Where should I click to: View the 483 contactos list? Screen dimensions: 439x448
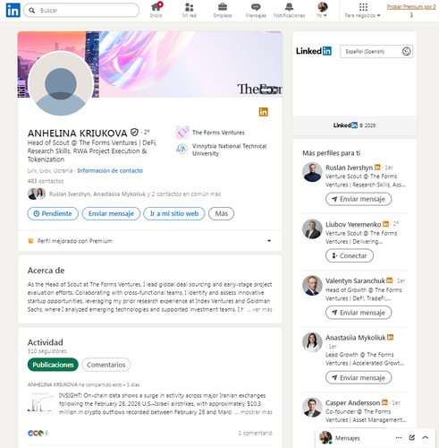coord(46,181)
